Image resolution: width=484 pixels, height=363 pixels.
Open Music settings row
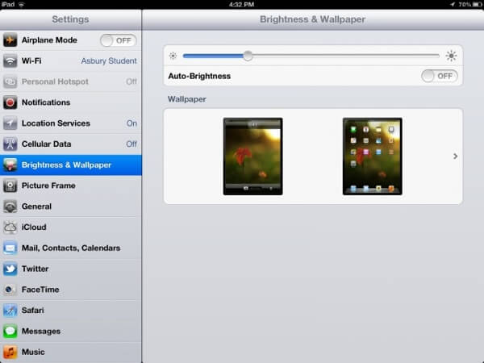(71, 352)
